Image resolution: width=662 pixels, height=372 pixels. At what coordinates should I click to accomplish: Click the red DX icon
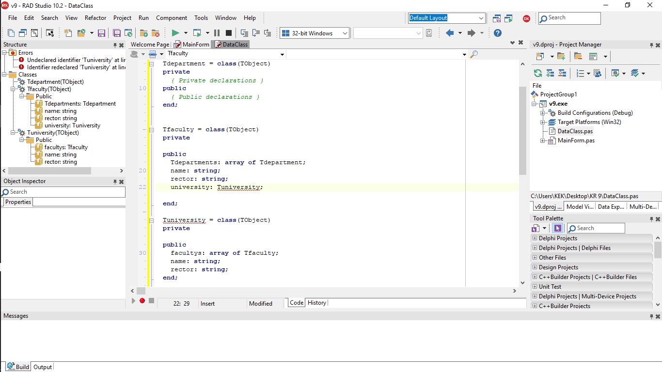click(526, 18)
